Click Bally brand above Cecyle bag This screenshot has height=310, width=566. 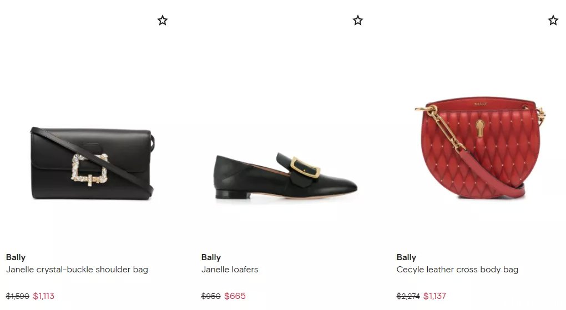406,257
